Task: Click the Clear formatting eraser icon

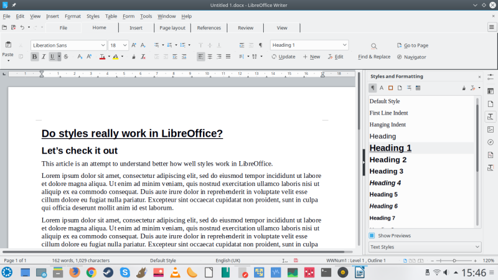Action: click(x=143, y=57)
